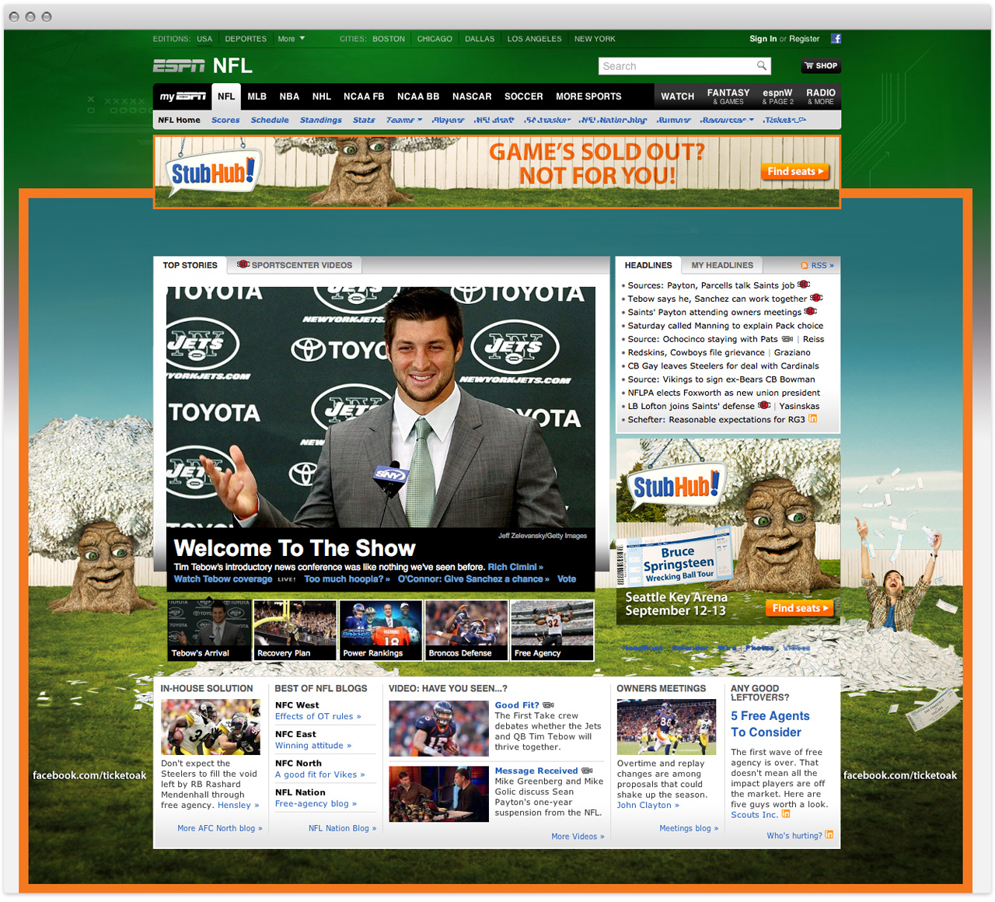
Task: Open the Broncos Defense thumbnail
Action: (466, 630)
